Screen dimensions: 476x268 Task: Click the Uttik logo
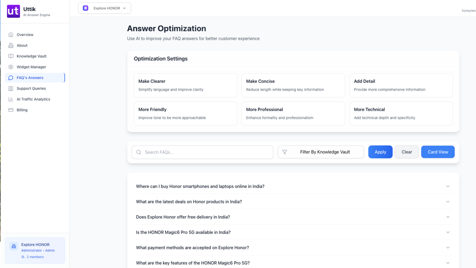[x=13, y=11]
